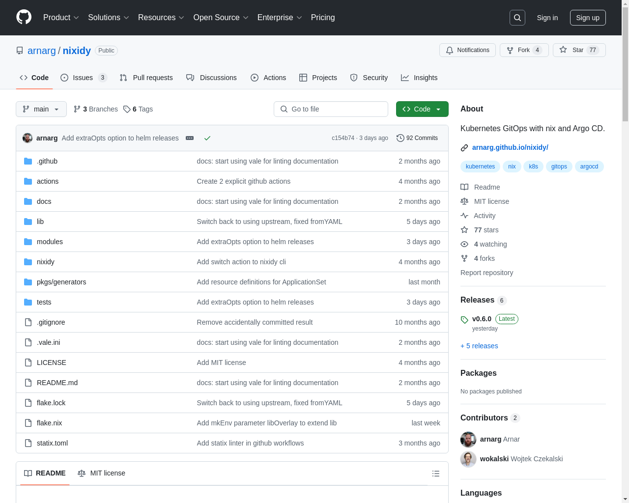Click the gitops topic tag

[x=559, y=167]
